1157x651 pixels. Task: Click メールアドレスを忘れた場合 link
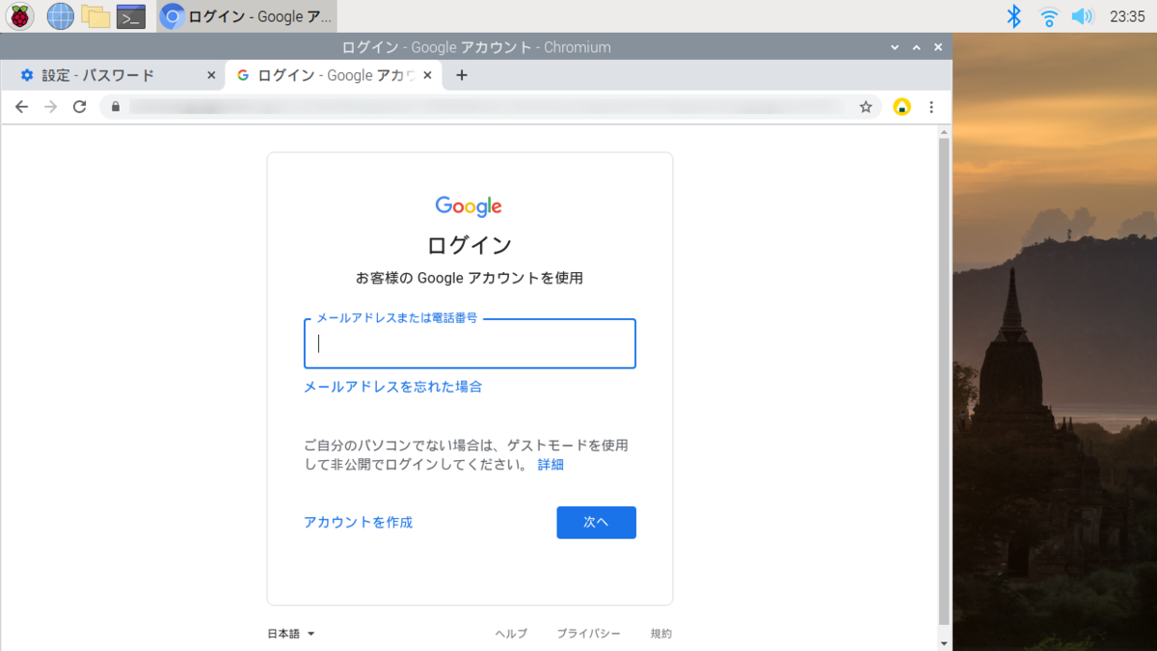[392, 387]
